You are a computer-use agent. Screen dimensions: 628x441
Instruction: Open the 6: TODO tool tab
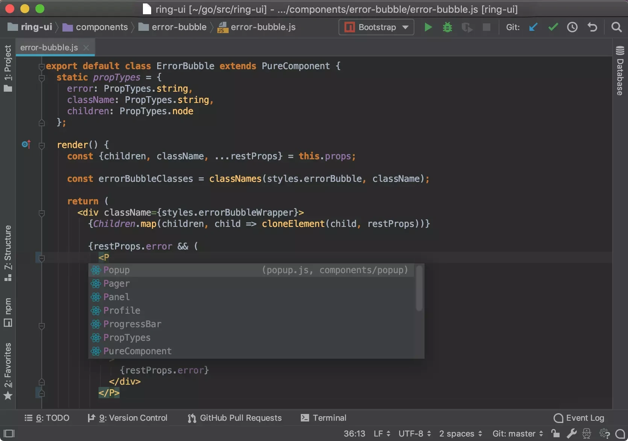click(x=47, y=418)
